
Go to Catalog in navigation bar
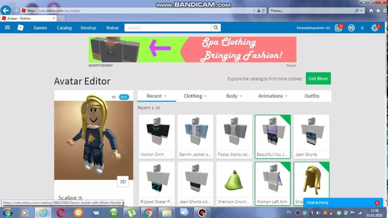64,28
